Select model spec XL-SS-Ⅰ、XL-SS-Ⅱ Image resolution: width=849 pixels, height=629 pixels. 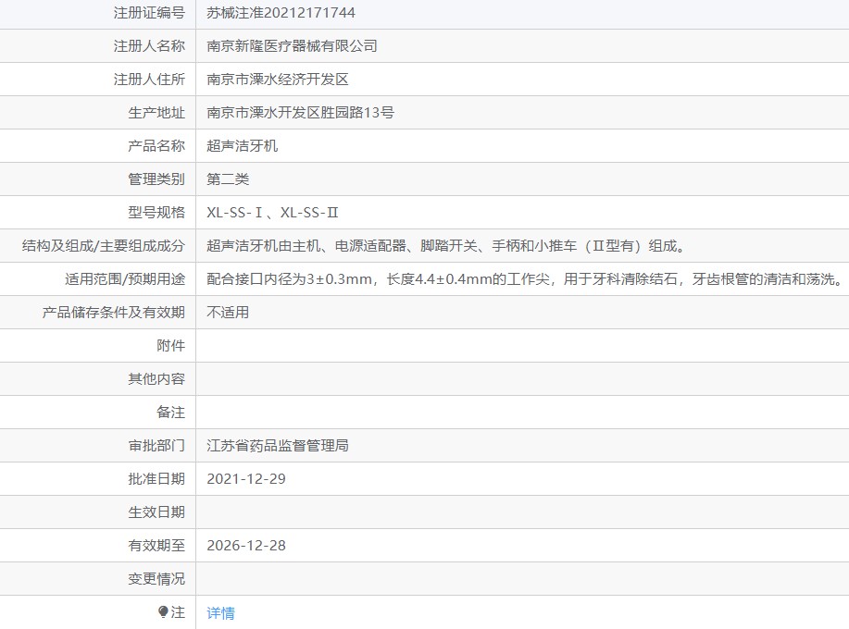pos(272,213)
